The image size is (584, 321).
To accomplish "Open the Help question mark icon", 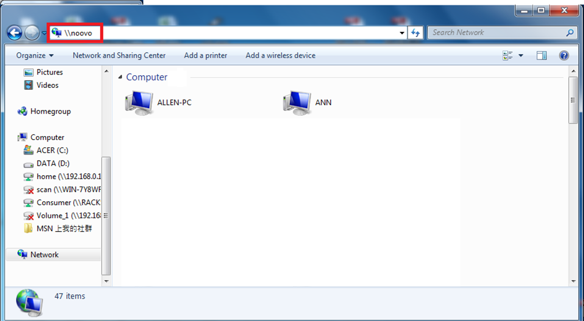I will [x=564, y=55].
